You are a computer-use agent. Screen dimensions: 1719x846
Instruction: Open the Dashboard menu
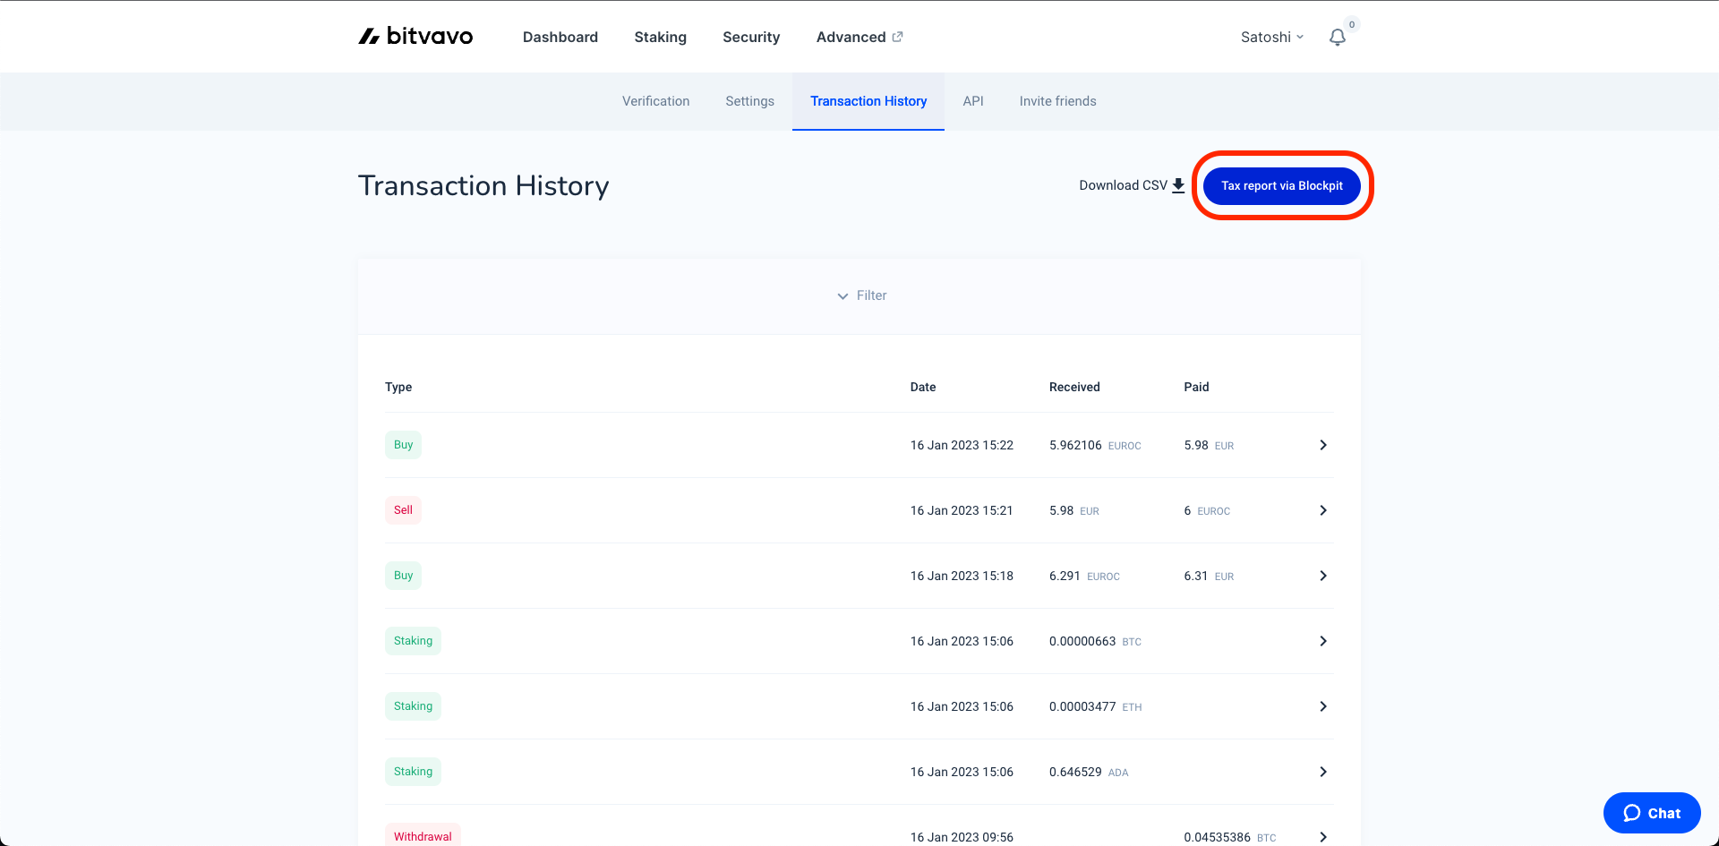point(560,37)
